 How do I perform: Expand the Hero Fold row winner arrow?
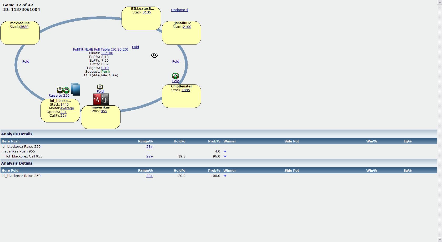(x=225, y=176)
